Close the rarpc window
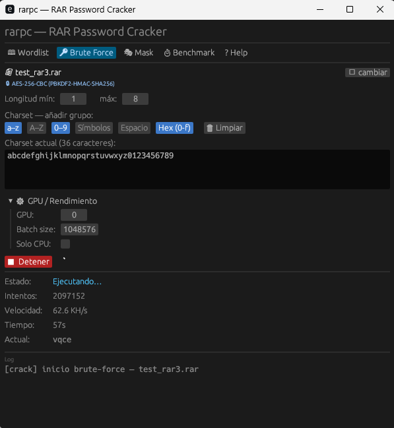The image size is (394, 428). tap(379, 9)
